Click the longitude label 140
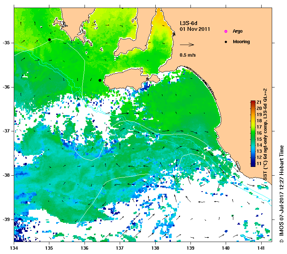 click(x=226, y=248)
